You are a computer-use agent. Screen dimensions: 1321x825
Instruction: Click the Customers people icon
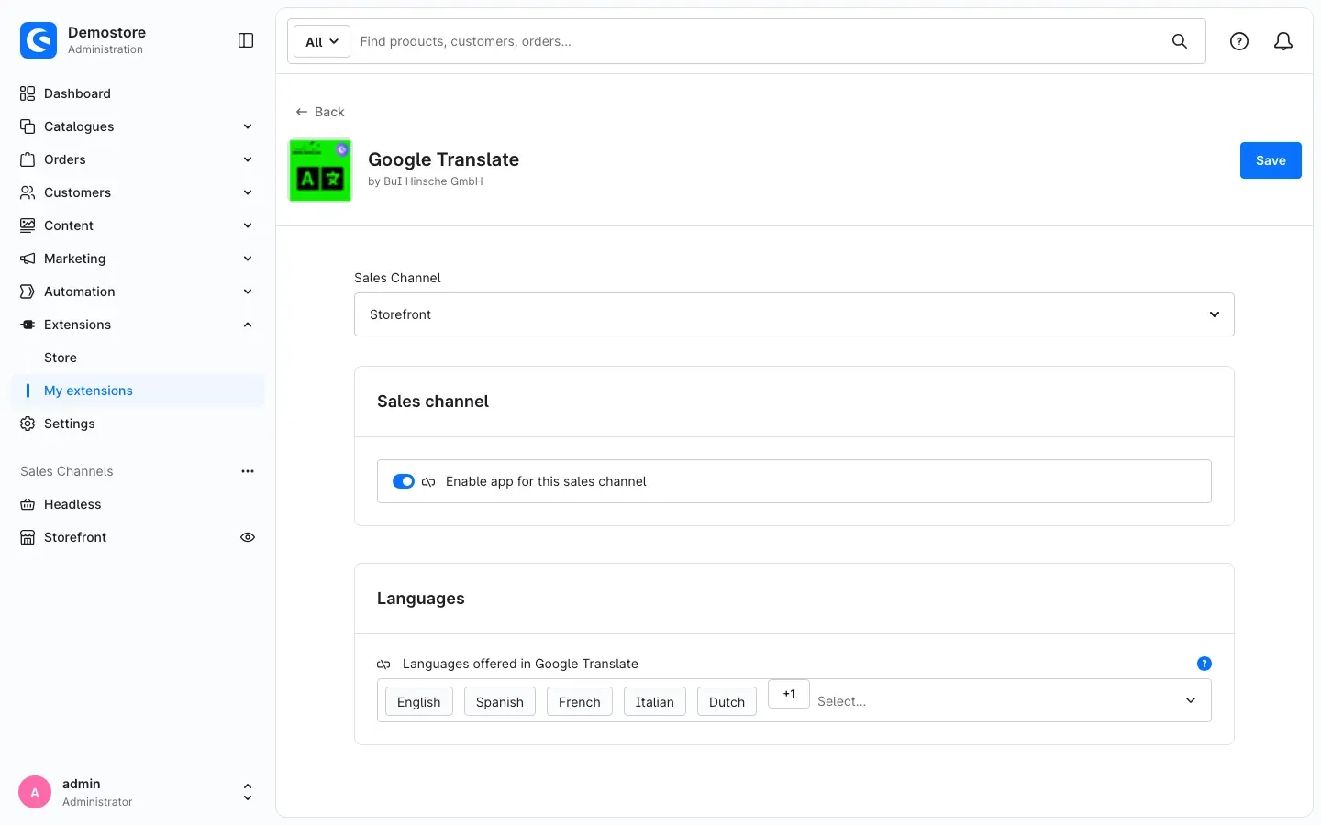click(28, 192)
